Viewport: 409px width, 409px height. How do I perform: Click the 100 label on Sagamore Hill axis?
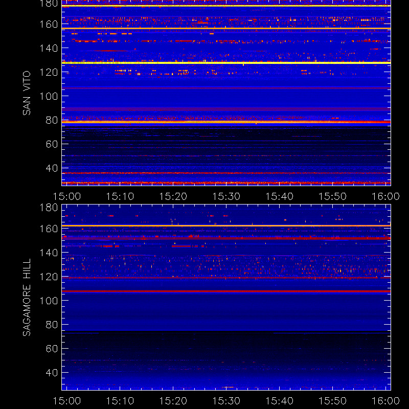49,301
